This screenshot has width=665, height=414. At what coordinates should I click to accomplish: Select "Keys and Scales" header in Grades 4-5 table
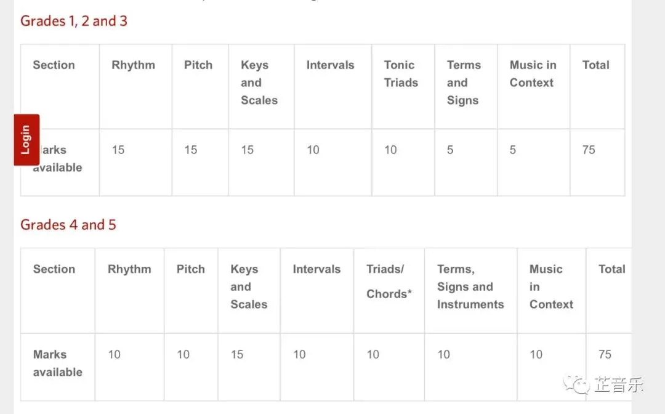[248, 286]
